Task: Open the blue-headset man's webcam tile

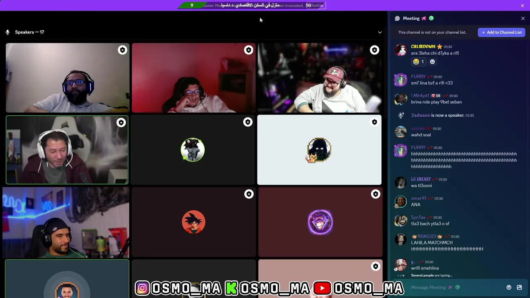Action: coord(67,78)
